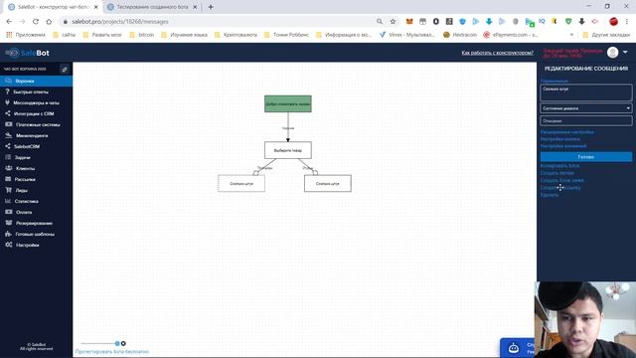Open the сайты bookmark folder

coord(65,35)
